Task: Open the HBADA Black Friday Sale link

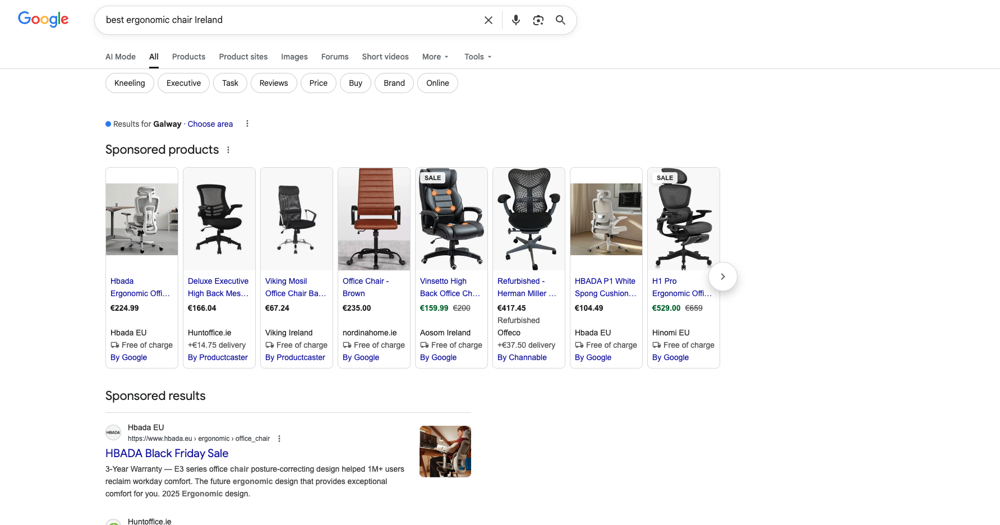Action: [x=167, y=453]
